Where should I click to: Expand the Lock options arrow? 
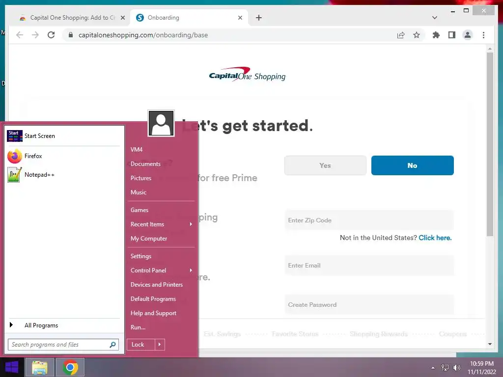[x=160, y=345]
